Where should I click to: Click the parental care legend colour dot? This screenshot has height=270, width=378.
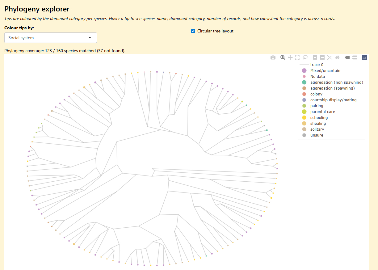click(304, 112)
